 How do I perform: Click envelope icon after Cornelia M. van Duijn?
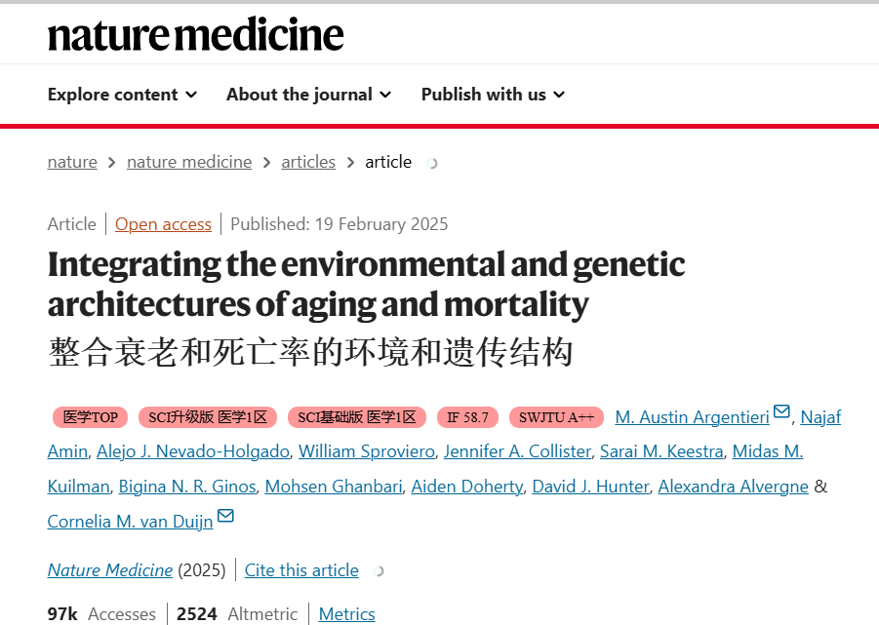pos(225,516)
